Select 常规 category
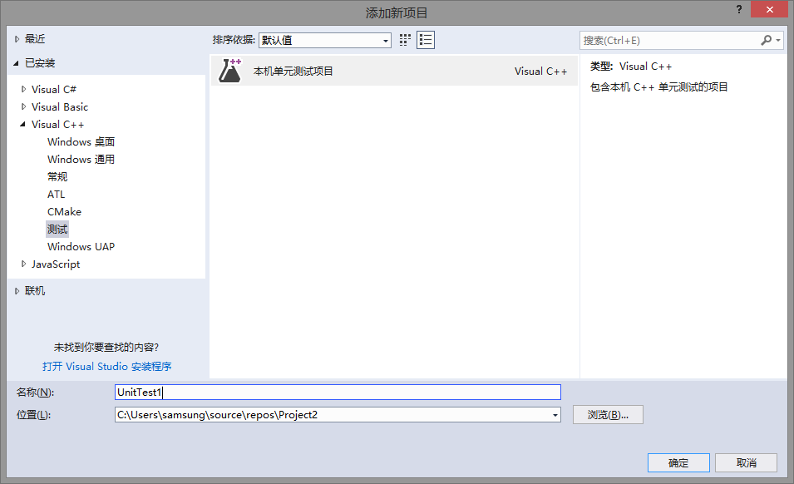This screenshot has height=484, width=794. 57,176
